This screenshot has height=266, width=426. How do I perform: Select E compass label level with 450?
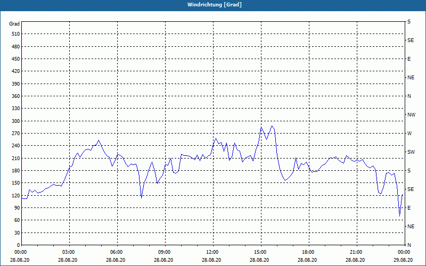click(x=409, y=59)
